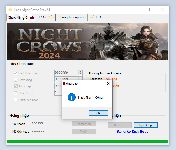Screen dimensions: 176x150
Task: Click OK in the Thông báo dialog
Action: point(98,113)
